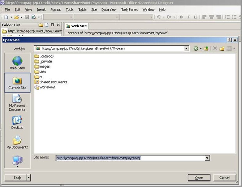Show more places bar items

coord(18,166)
